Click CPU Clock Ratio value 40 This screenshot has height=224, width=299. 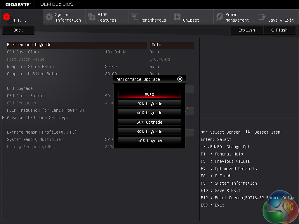pyautogui.click(x=107, y=96)
